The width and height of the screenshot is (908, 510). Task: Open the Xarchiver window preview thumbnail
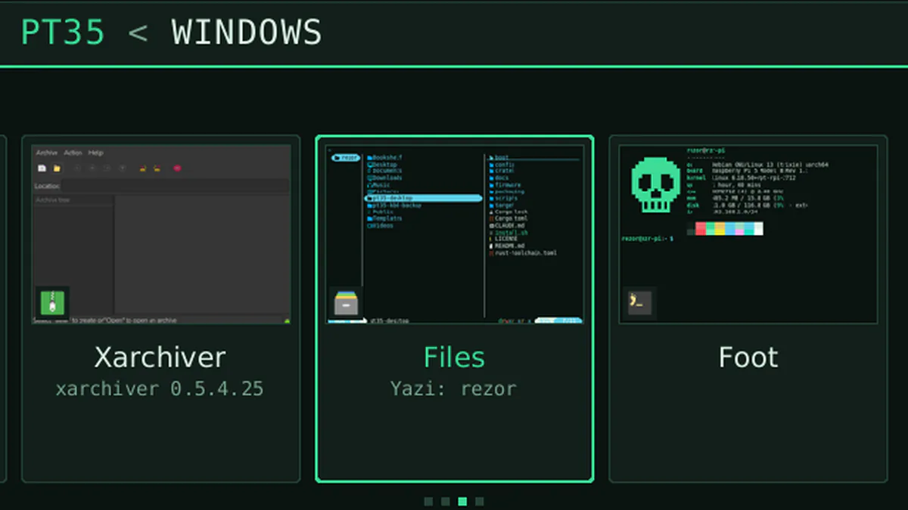tap(161, 234)
